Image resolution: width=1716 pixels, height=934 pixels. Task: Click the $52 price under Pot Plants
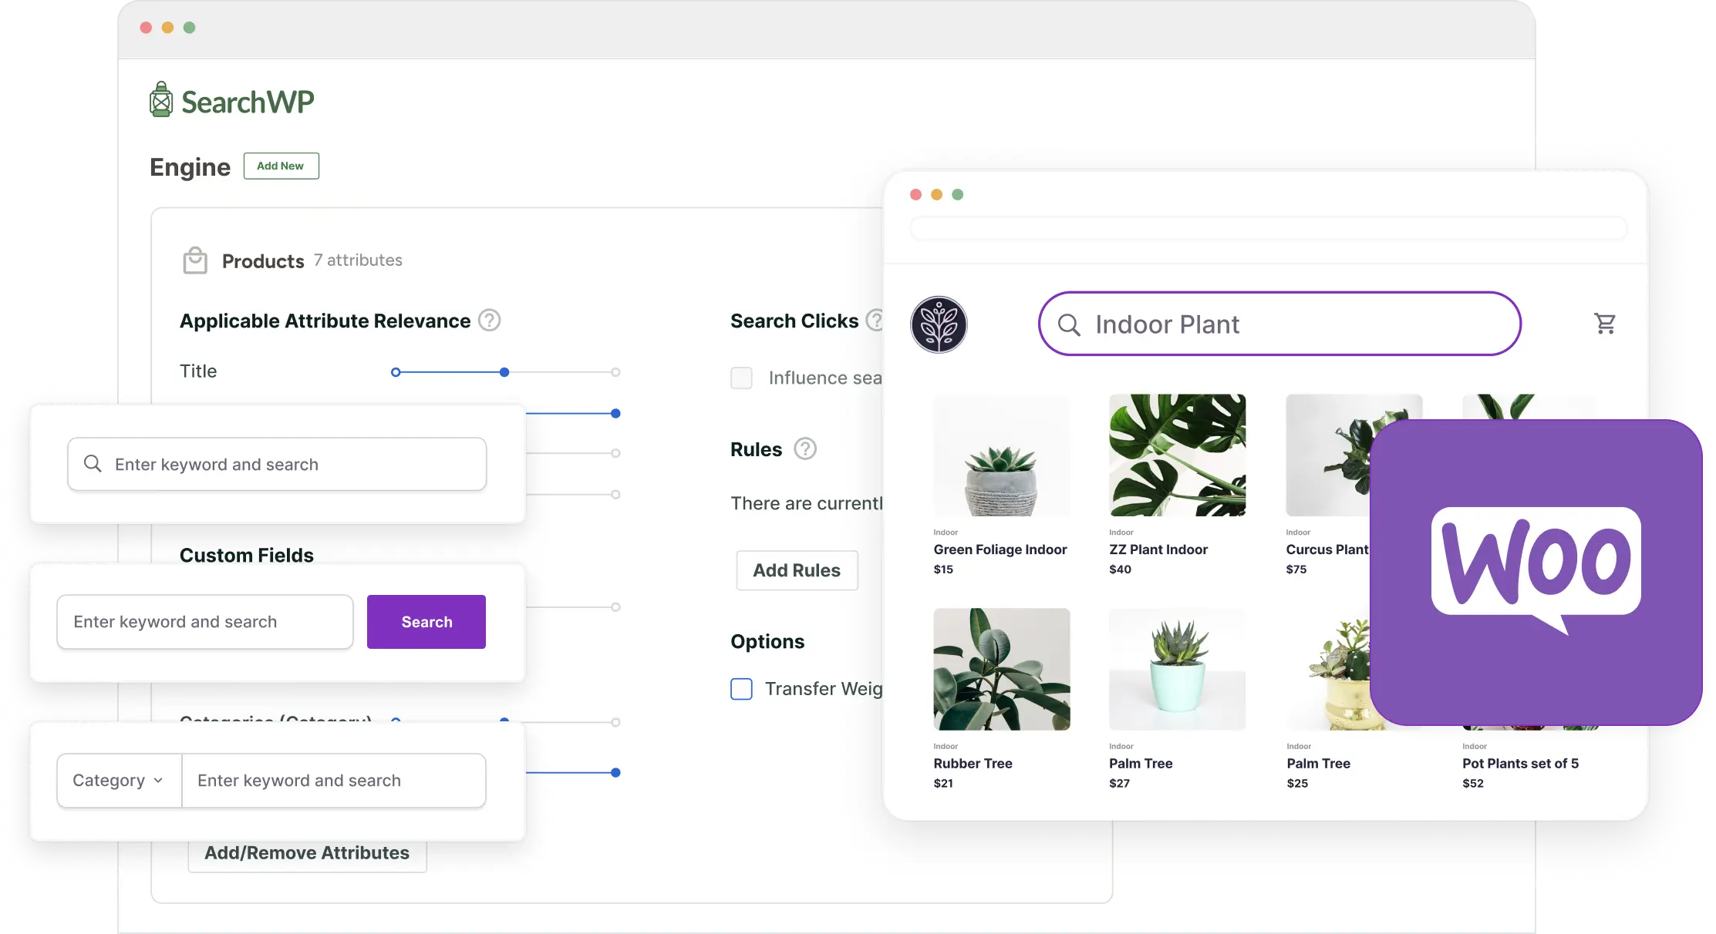(1473, 784)
